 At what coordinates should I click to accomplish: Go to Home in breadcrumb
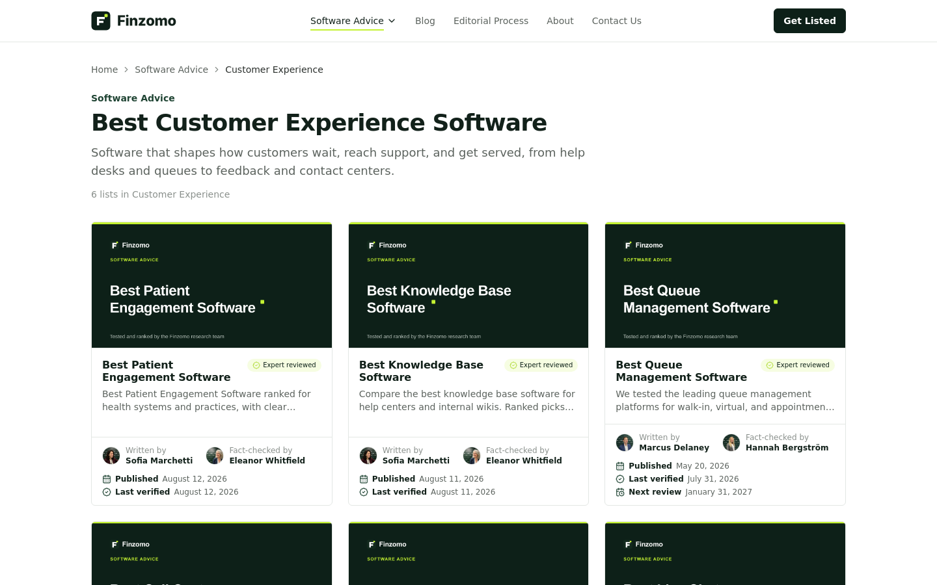pyautogui.click(x=104, y=70)
